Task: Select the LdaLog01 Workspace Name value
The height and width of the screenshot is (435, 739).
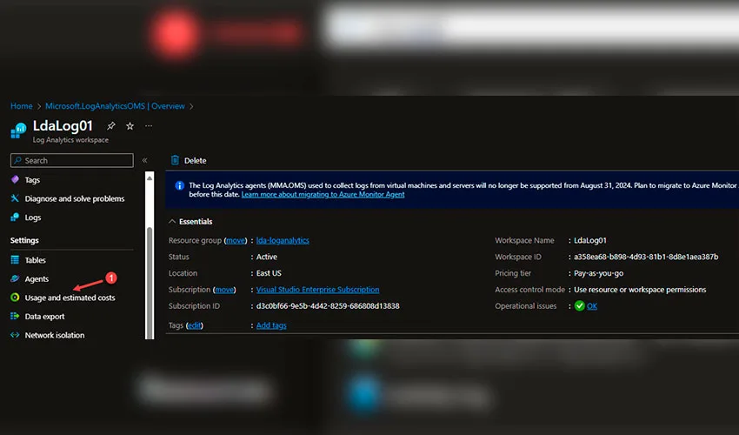Action: (590, 241)
